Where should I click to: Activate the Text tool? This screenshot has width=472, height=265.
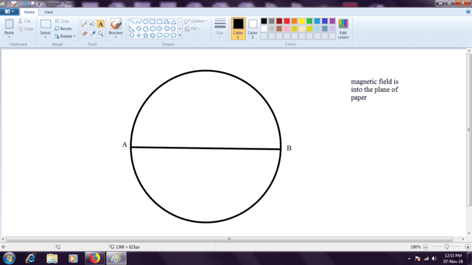click(x=100, y=24)
